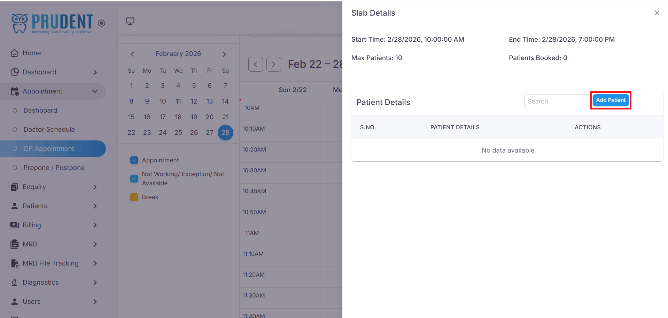This screenshot has height=318, width=668.
Task: Select the Prepone / Postpone submenu bullet
Action: click(15, 168)
